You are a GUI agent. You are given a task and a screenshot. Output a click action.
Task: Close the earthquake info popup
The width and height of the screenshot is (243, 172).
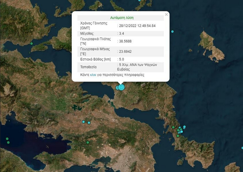[x=166, y=14]
